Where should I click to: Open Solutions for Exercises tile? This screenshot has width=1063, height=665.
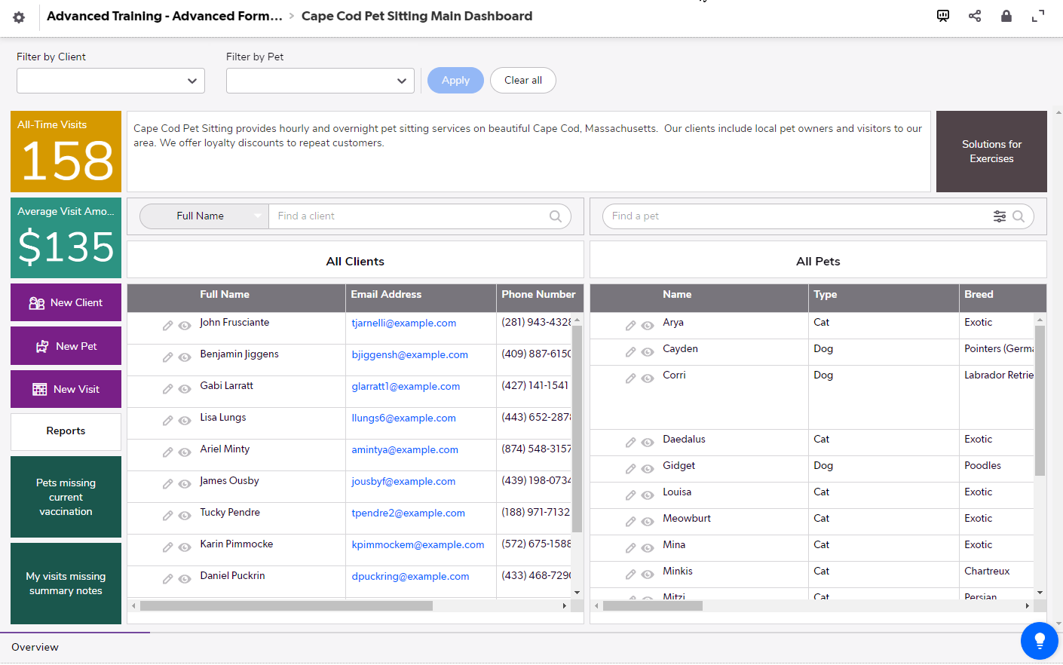[x=991, y=152]
